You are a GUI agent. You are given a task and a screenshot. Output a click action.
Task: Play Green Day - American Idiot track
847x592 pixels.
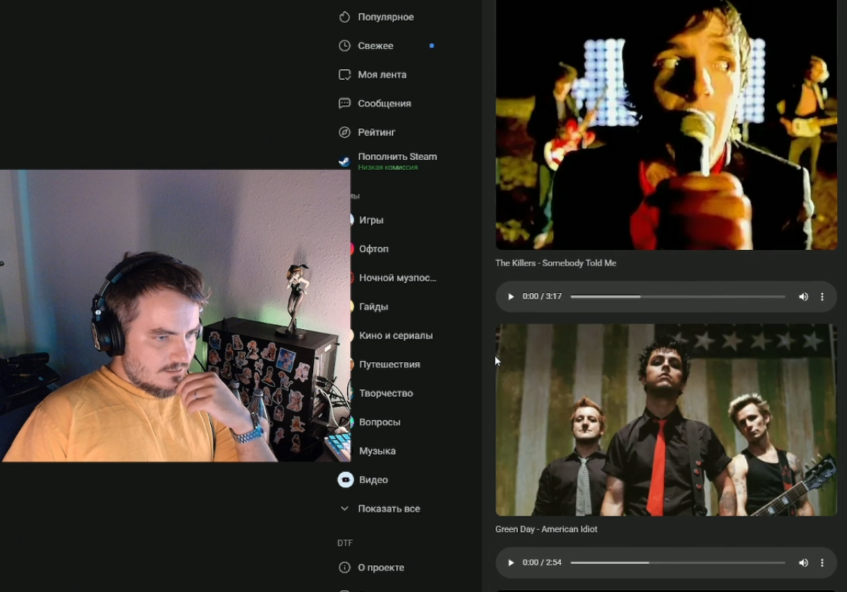tap(511, 563)
